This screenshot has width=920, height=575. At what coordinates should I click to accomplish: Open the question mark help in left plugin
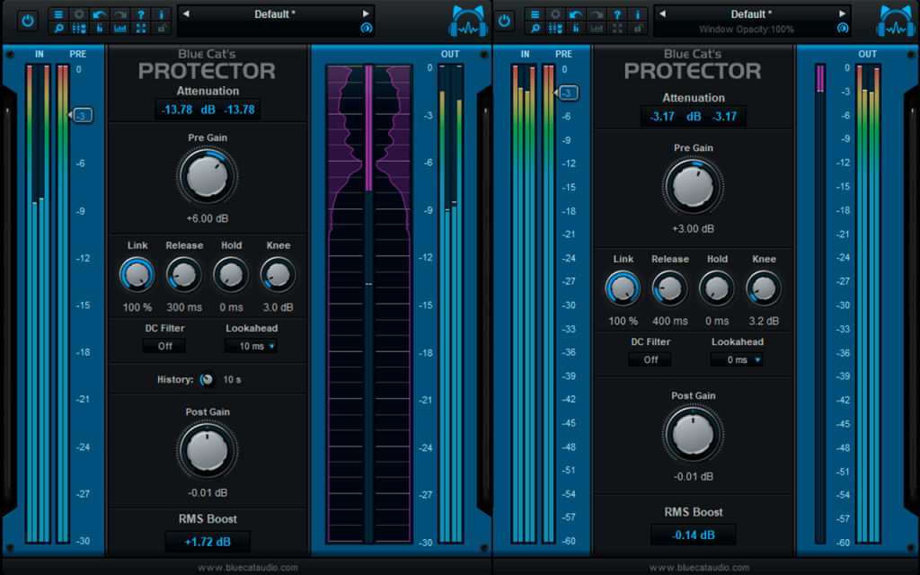(x=141, y=14)
